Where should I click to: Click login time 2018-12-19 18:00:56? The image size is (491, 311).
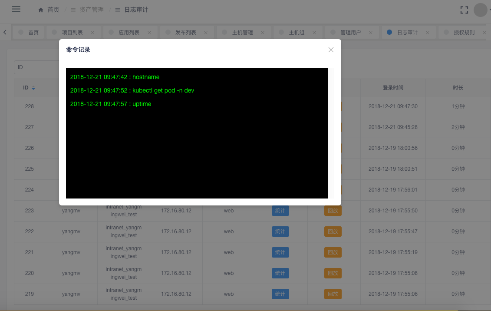pos(393,148)
